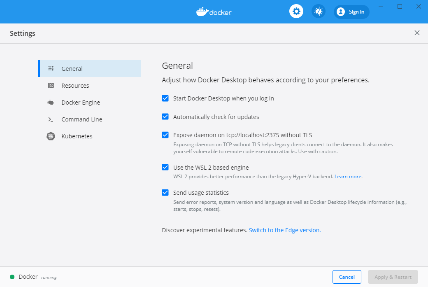Maximize the Docker Desktop window

[x=400, y=6]
